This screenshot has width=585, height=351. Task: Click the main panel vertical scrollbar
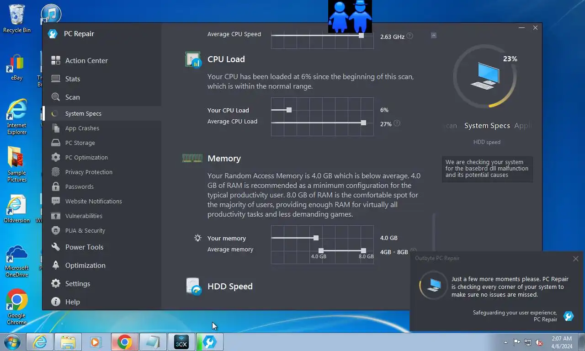(x=434, y=233)
